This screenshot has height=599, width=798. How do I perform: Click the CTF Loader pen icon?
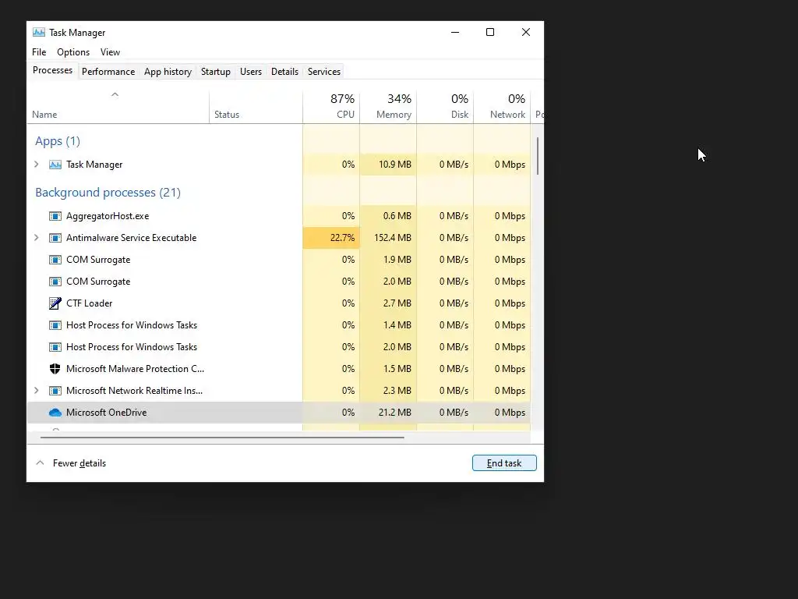point(55,303)
